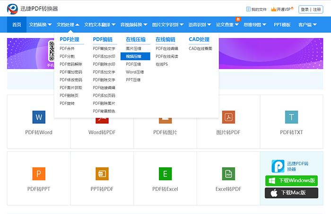Image resolution: width=331 pixels, height=214 pixels.
Task: Click the QR code on banner
Action: [51, 51]
